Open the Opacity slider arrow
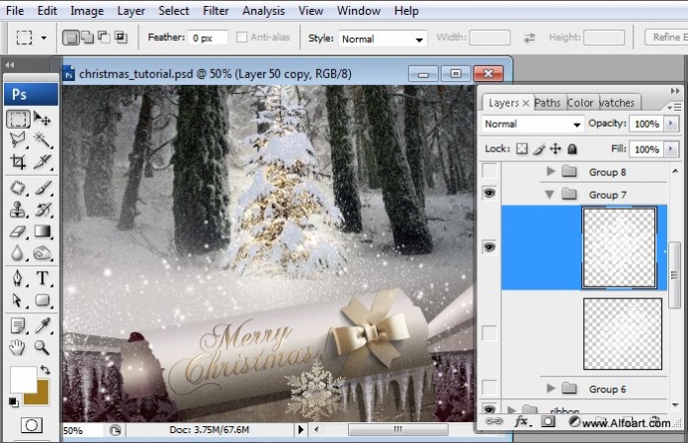Viewport: 688px width, 443px height. point(670,124)
